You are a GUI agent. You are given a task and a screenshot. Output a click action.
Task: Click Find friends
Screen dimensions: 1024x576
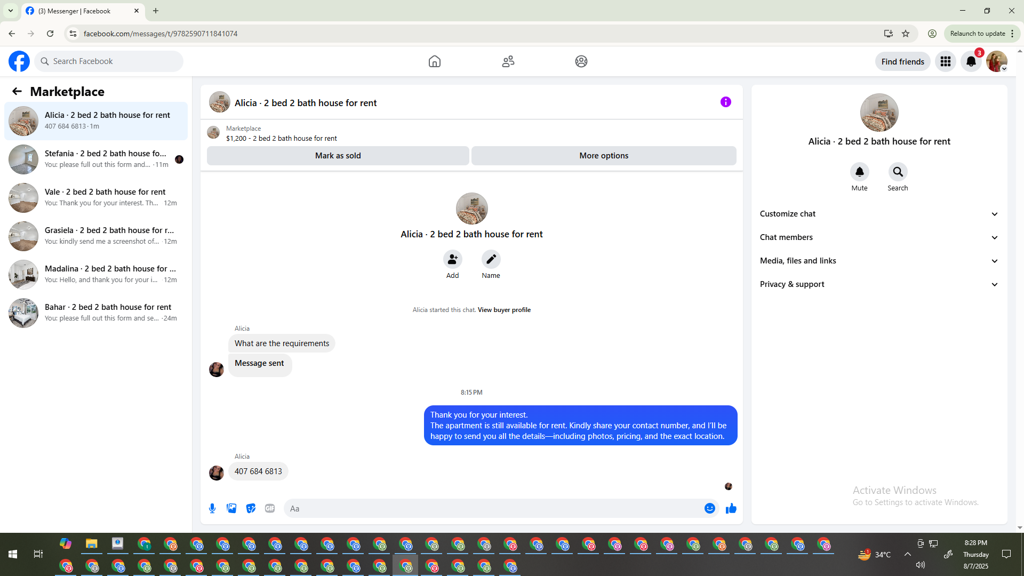[903, 61]
